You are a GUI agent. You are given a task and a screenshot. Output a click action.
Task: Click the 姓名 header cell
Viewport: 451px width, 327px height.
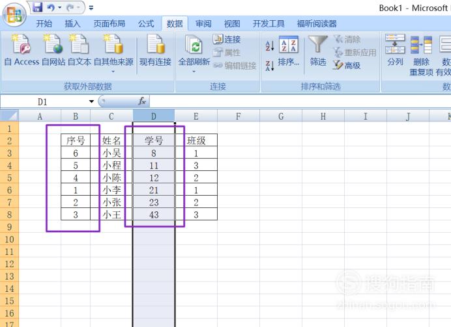[111, 140]
